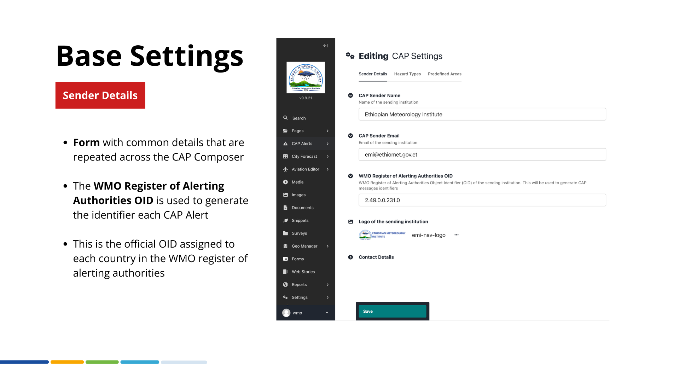Expand the Pages submenu chevron
This screenshot has width=679, height=382.
click(328, 131)
